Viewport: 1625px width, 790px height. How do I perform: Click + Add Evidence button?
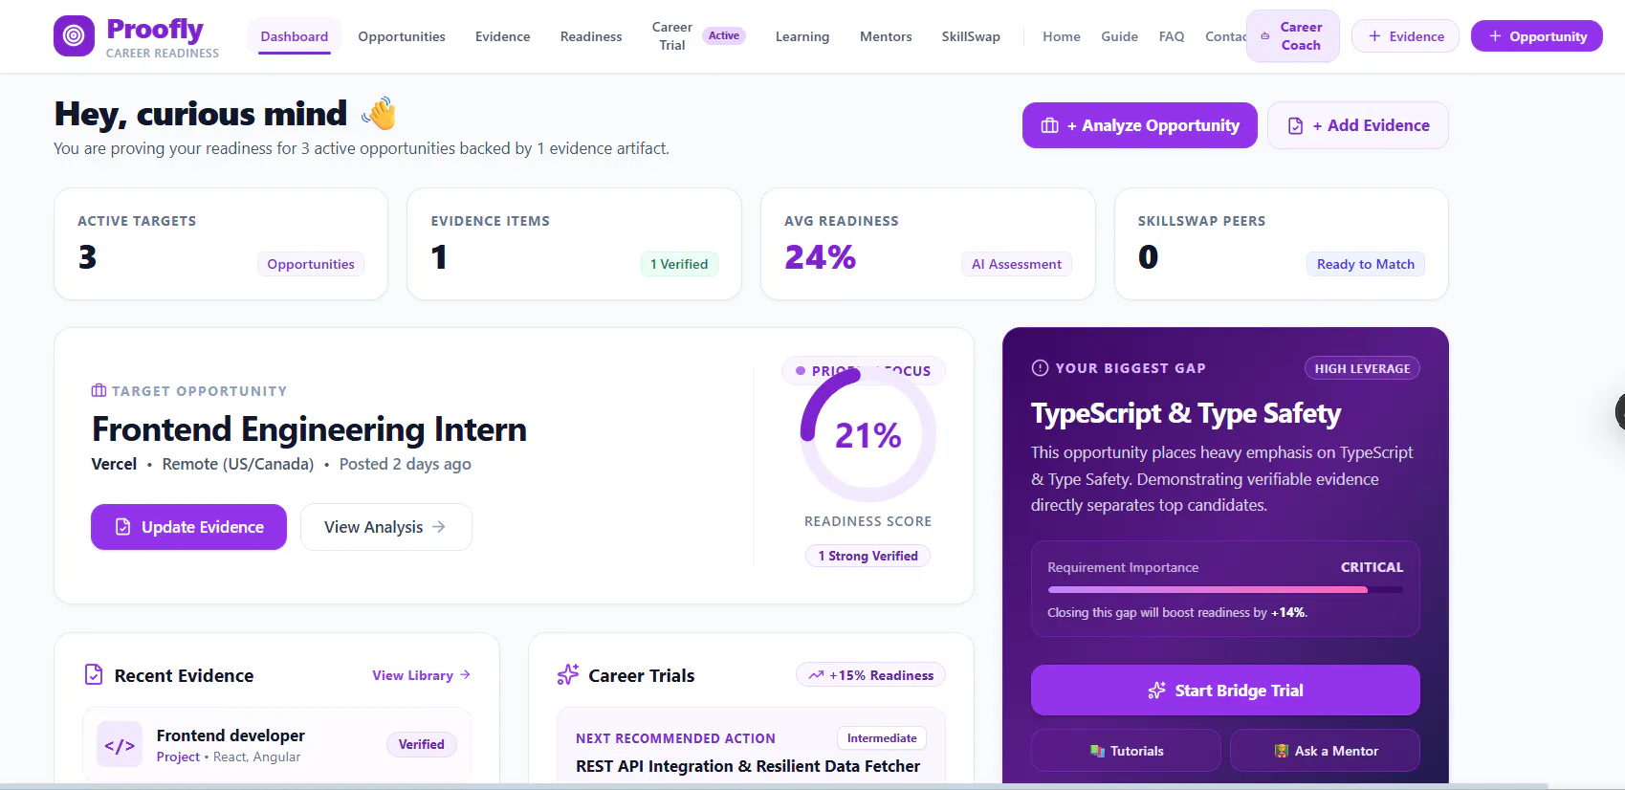click(1358, 125)
